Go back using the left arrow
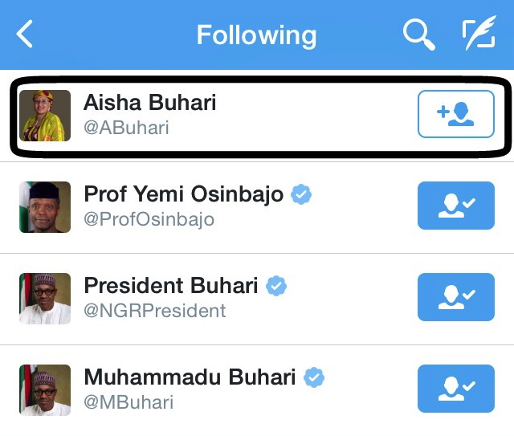Viewport: 514px width, 436px height. point(26,35)
